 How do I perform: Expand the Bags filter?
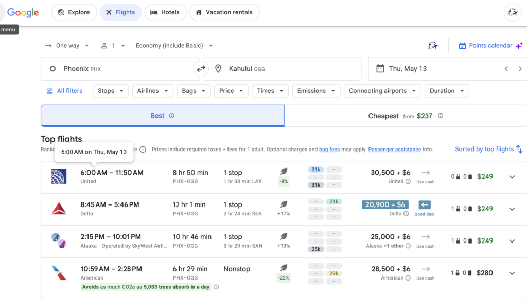[194, 91]
